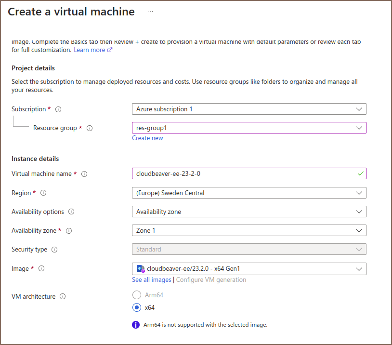Click the VM architecture info icon
The height and width of the screenshot is (345, 392).
(x=63, y=297)
